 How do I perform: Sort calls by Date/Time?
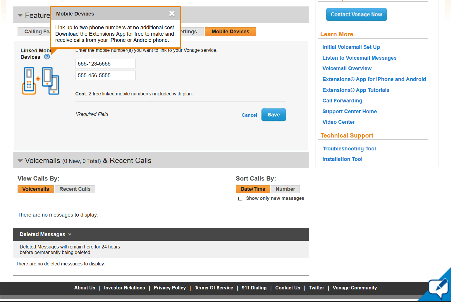coord(253,189)
